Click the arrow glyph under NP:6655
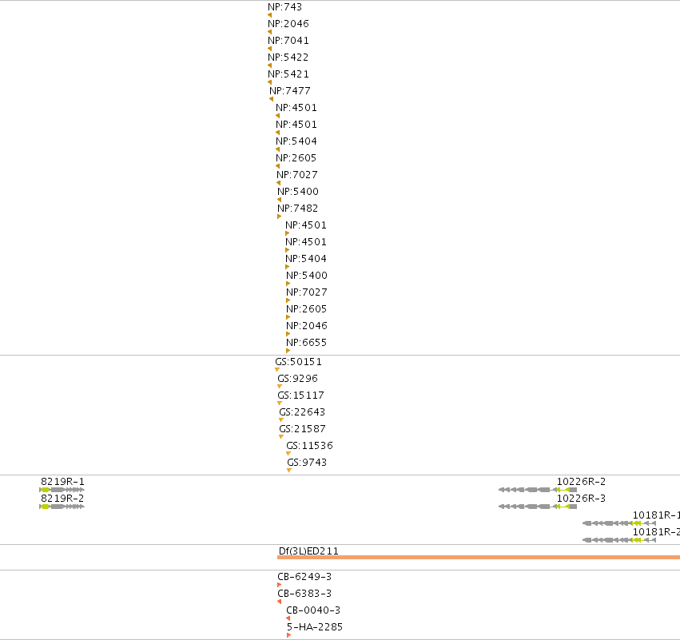 coord(288,352)
